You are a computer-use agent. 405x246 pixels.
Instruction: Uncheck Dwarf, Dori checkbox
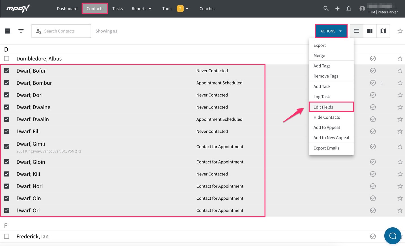point(7,95)
